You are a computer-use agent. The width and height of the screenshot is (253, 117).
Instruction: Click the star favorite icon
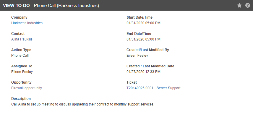point(239,6)
